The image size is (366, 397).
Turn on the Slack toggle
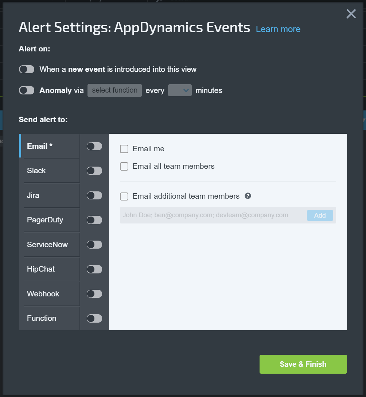pos(94,171)
